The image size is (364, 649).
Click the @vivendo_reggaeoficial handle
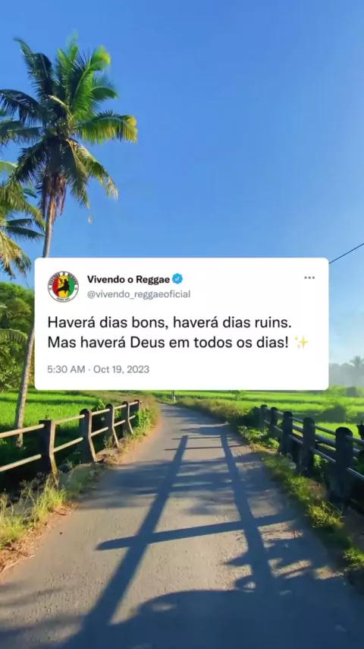tap(139, 294)
